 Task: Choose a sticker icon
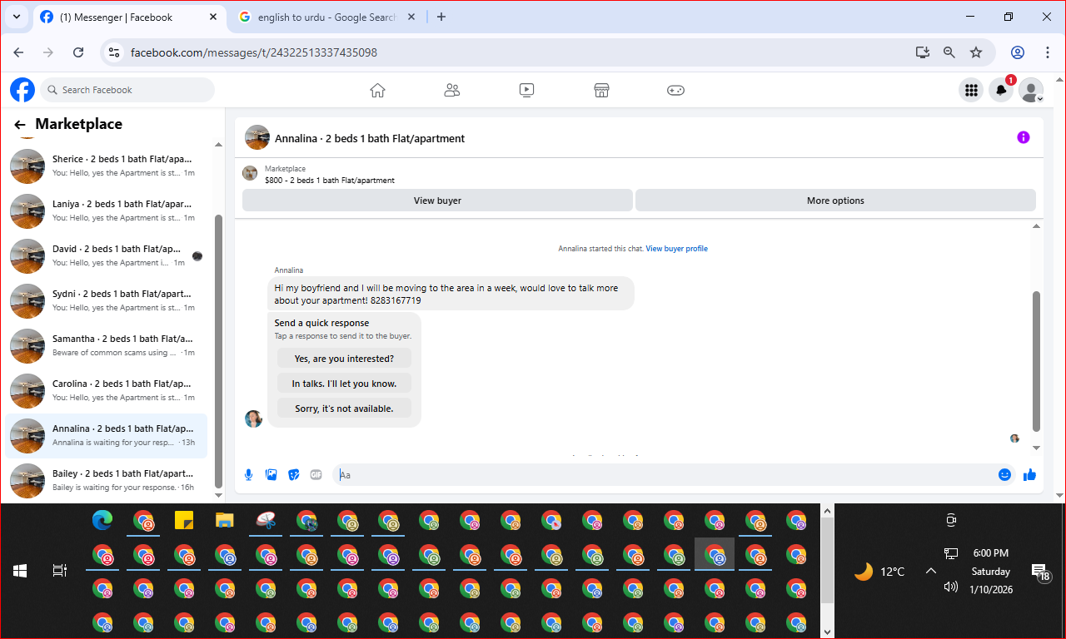click(293, 474)
